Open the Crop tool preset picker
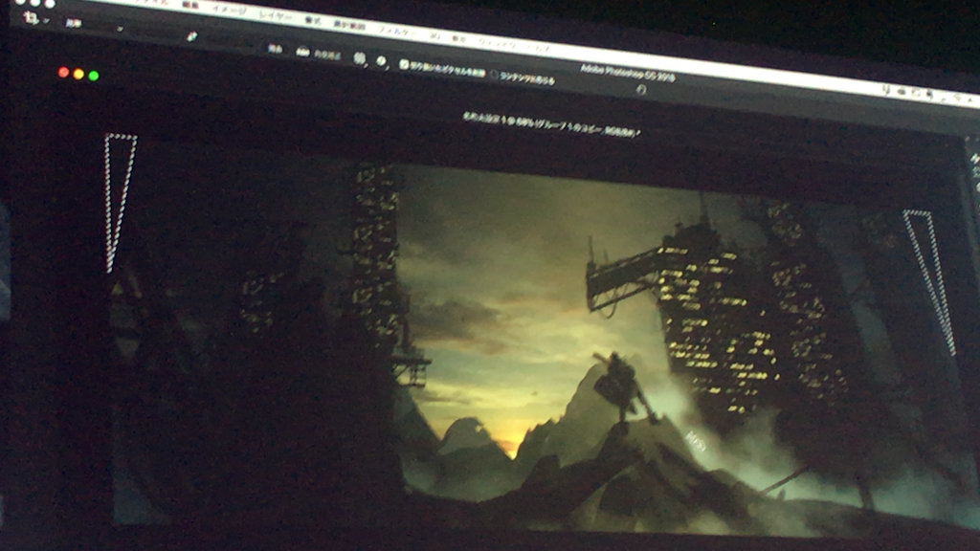 [x=35, y=19]
